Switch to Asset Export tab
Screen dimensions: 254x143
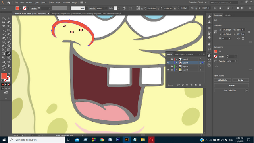coord(180,54)
